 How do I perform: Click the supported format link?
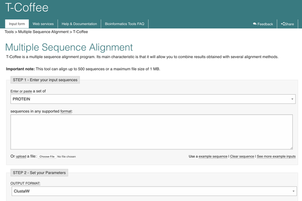pyautogui.click(x=66, y=110)
